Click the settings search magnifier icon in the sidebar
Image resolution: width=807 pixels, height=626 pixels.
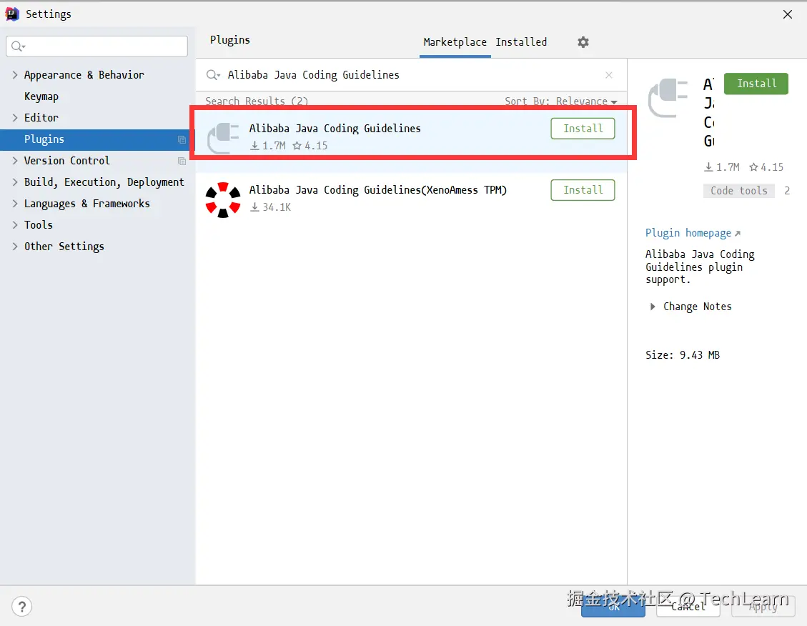pos(18,46)
